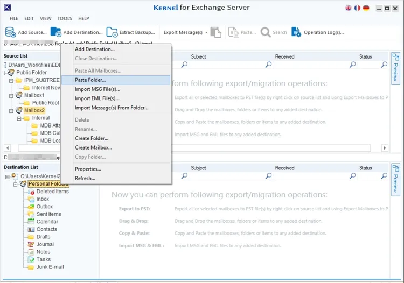Open the upper Preview side panel
The width and height of the screenshot is (404, 283).
tap(395, 68)
